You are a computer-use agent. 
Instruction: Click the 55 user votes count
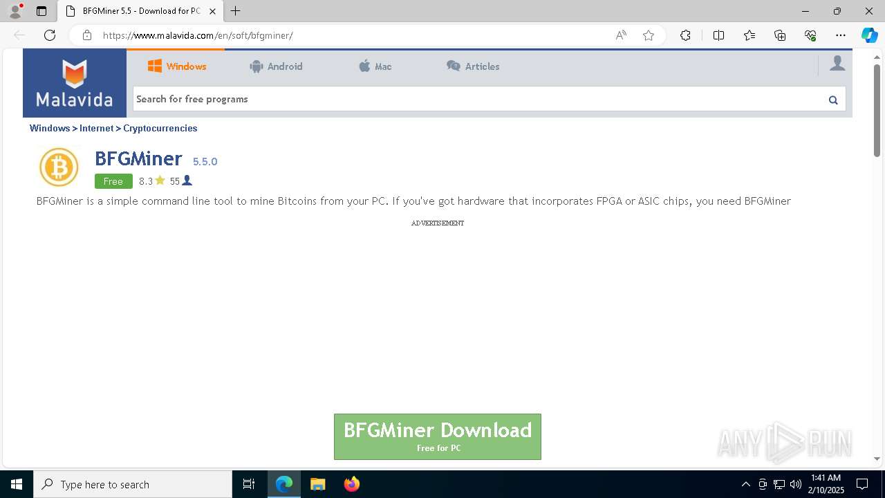(x=180, y=181)
